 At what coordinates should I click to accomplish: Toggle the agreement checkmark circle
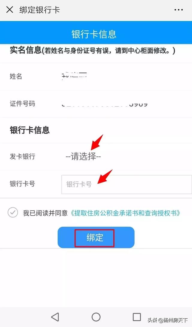(13, 213)
